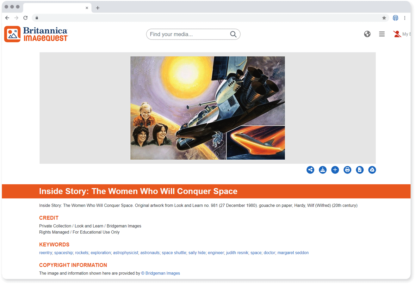This screenshot has height=284, width=415.
Task: Open the doctor keyword link
Action: tap(269, 253)
